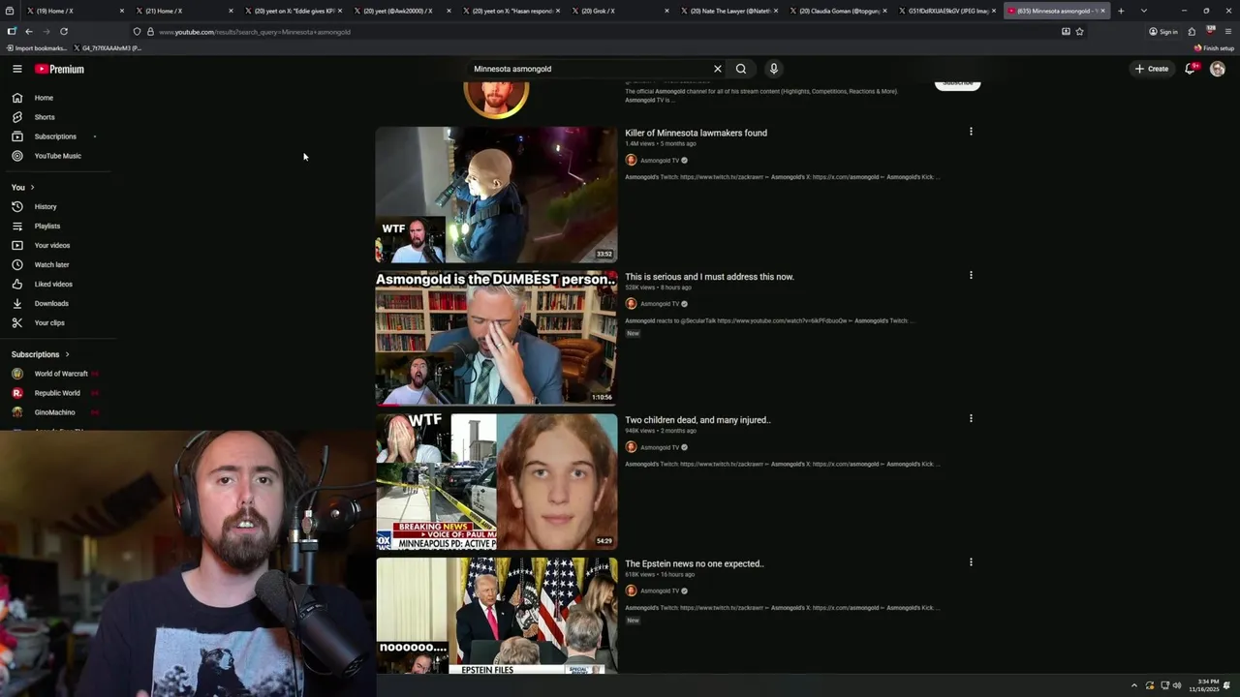Bookmark this page with star icon
Viewport: 1240px width, 697px height.
tap(1079, 31)
